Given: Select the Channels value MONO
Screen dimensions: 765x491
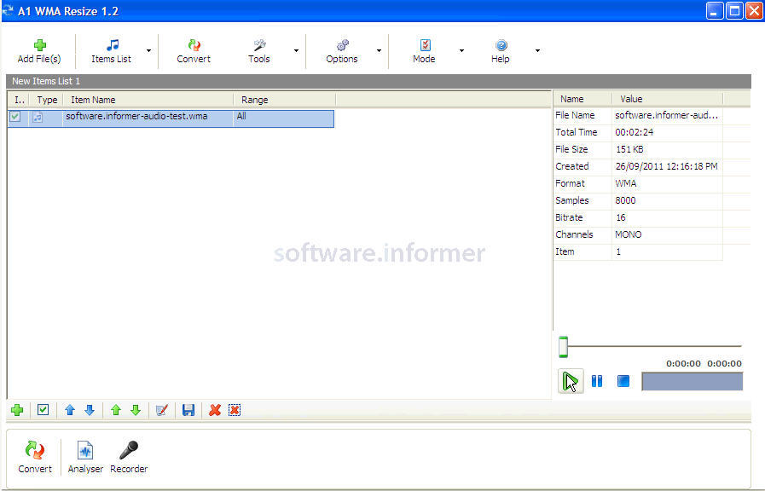Looking at the screenshot, I should pyautogui.click(x=629, y=234).
